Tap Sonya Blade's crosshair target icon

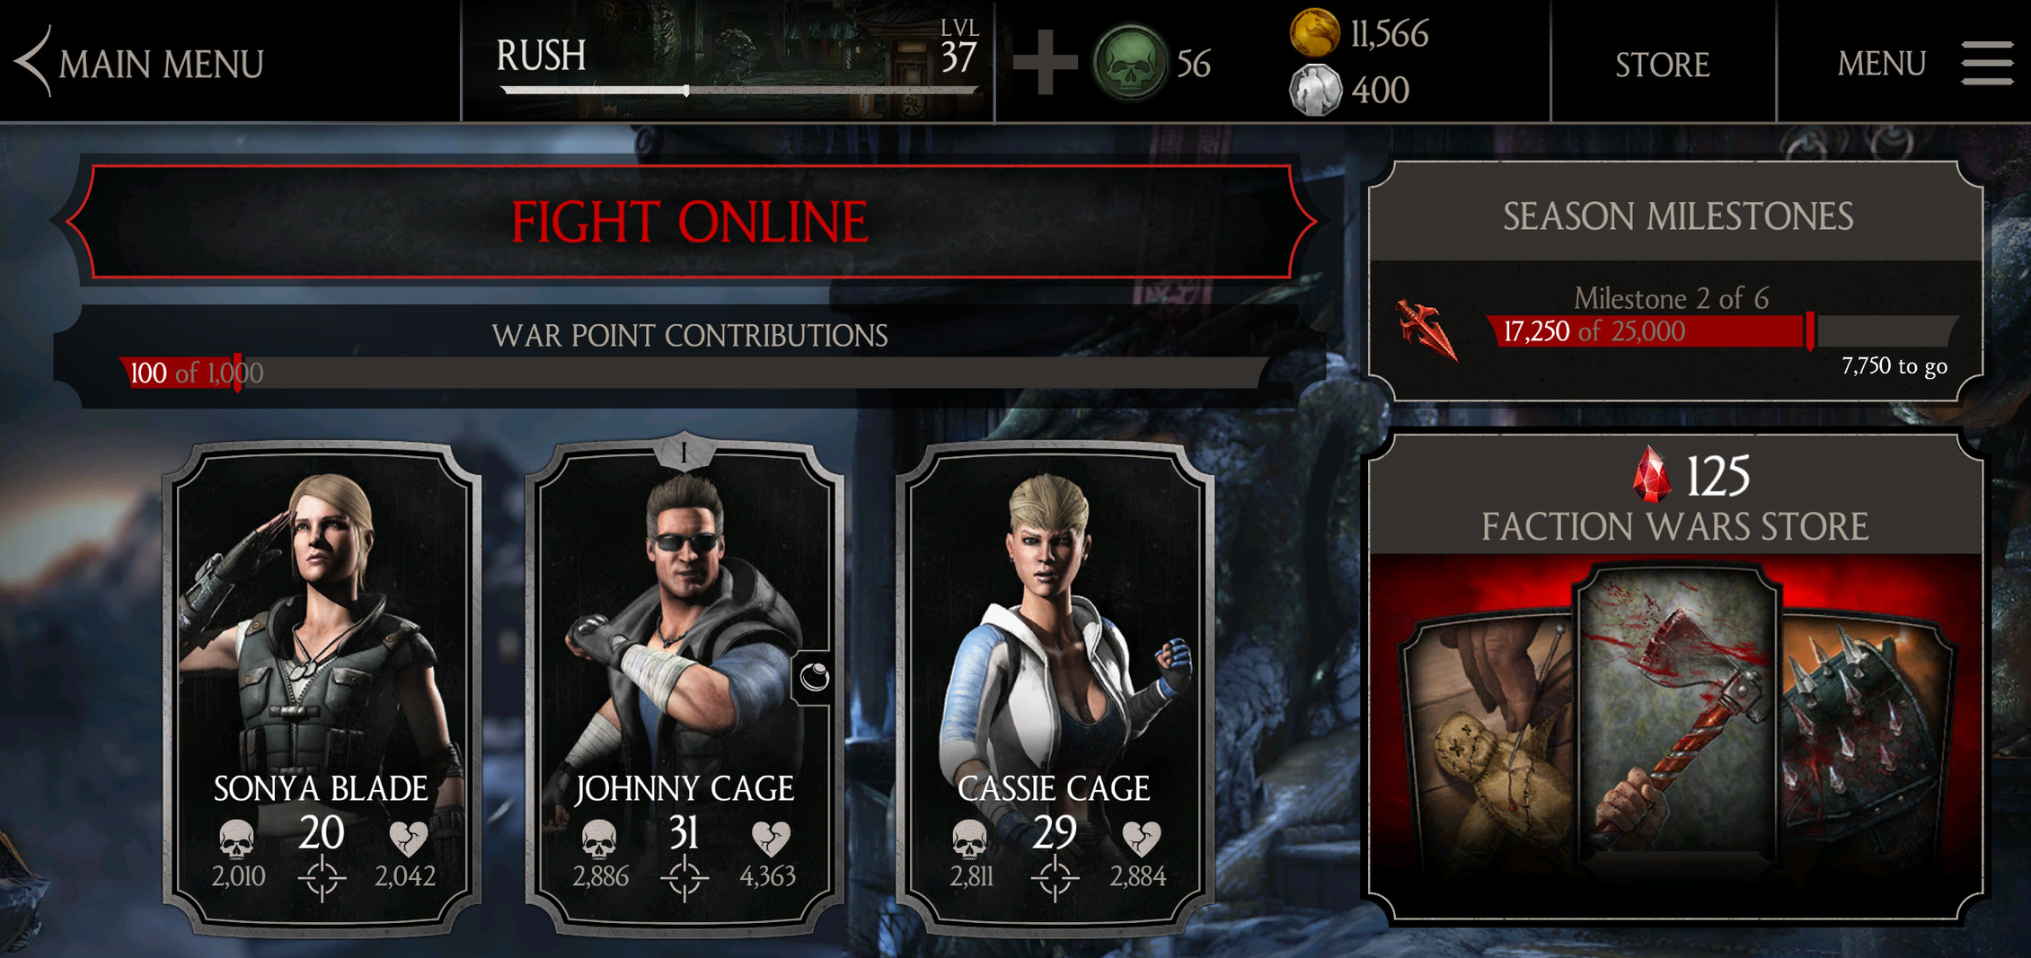pyautogui.click(x=321, y=877)
